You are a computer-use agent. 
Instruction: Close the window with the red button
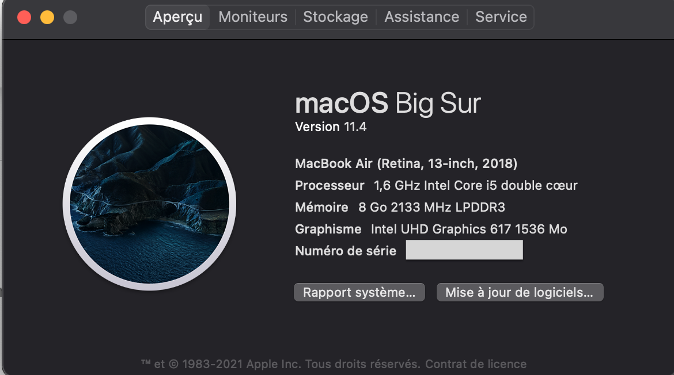pos(24,17)
